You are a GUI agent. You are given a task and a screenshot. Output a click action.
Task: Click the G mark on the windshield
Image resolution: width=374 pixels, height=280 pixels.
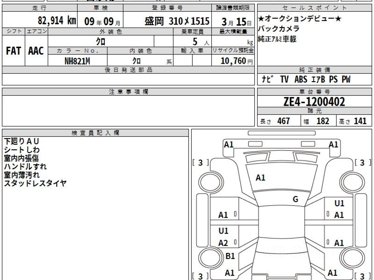coord(295,199)
